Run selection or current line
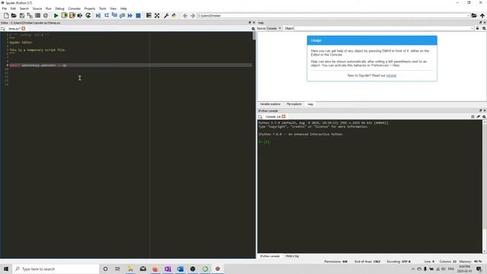This screenshot has height=274, width=487. click(80, 15)
